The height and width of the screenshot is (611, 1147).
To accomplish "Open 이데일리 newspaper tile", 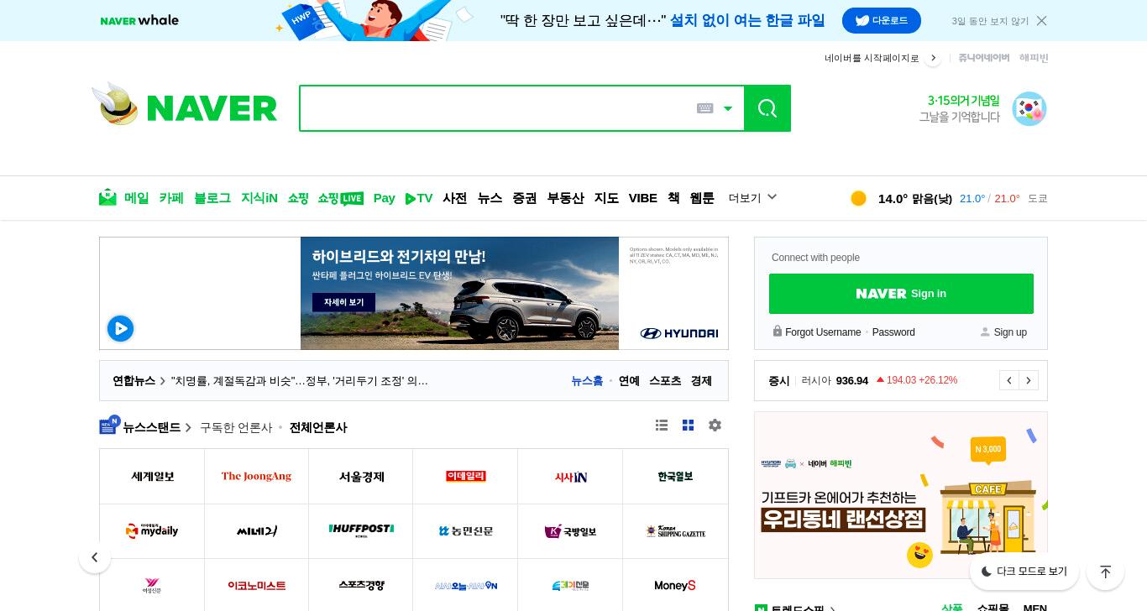I will coord(465,477).
